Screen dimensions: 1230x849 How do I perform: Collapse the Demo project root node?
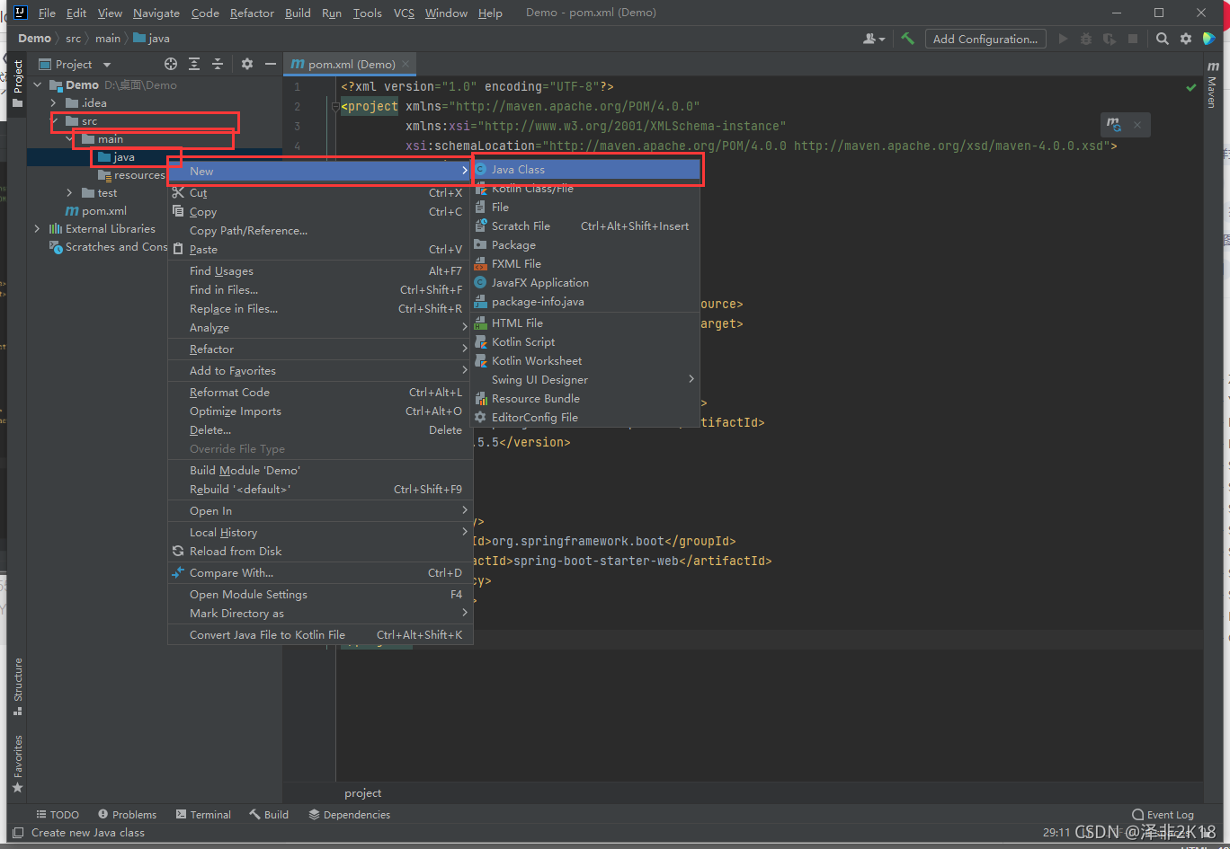(38, 85)
